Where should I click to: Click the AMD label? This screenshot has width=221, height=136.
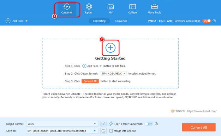(170, 21)
